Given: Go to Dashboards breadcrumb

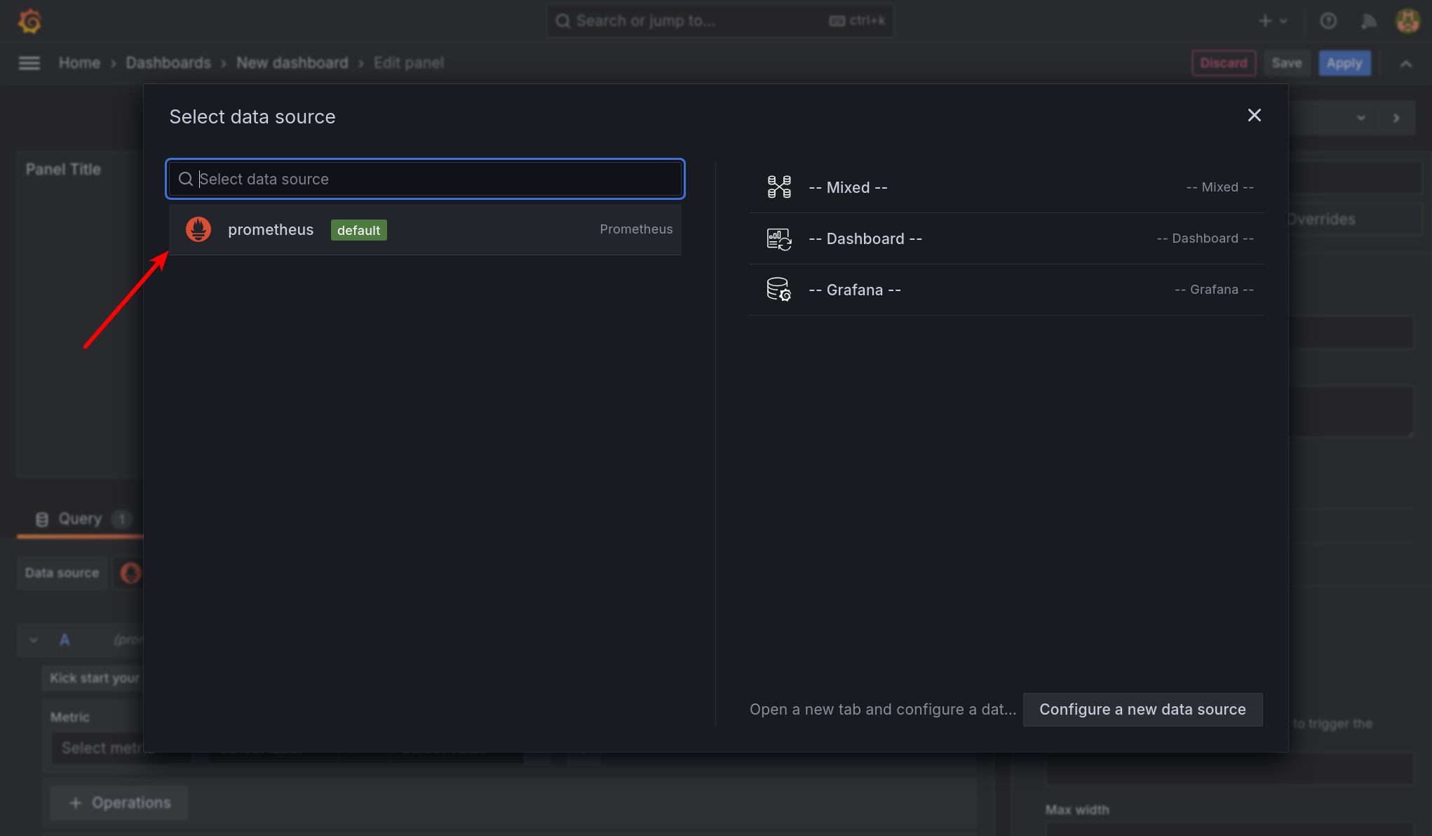Looking at the screenshot, I should click(168, 63).
